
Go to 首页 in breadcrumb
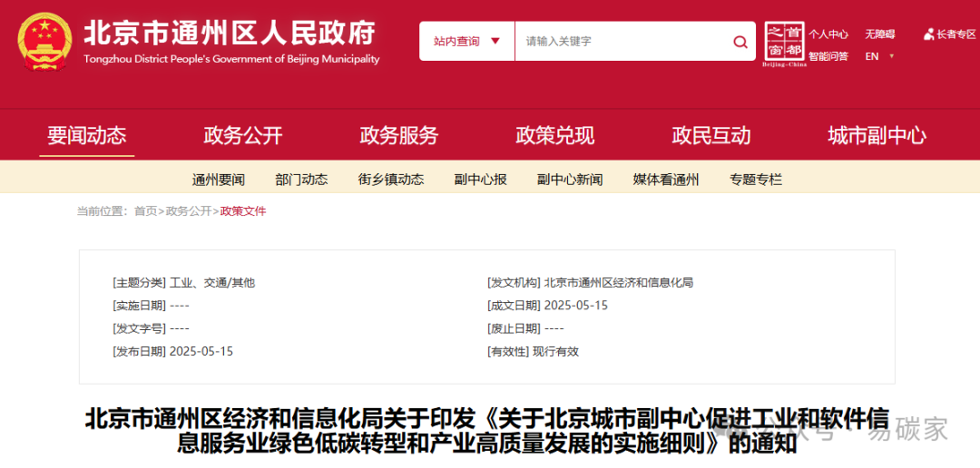145,211
